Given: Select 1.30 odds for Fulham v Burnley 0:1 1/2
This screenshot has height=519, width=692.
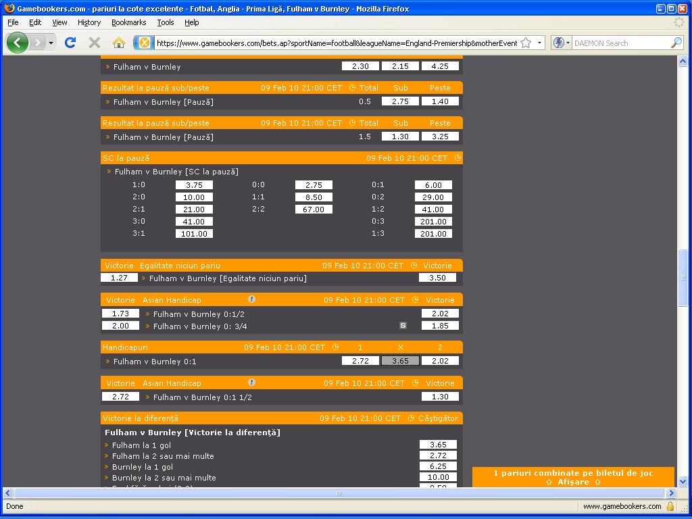Looking at the screenshot, I should [x=440, y=396].
